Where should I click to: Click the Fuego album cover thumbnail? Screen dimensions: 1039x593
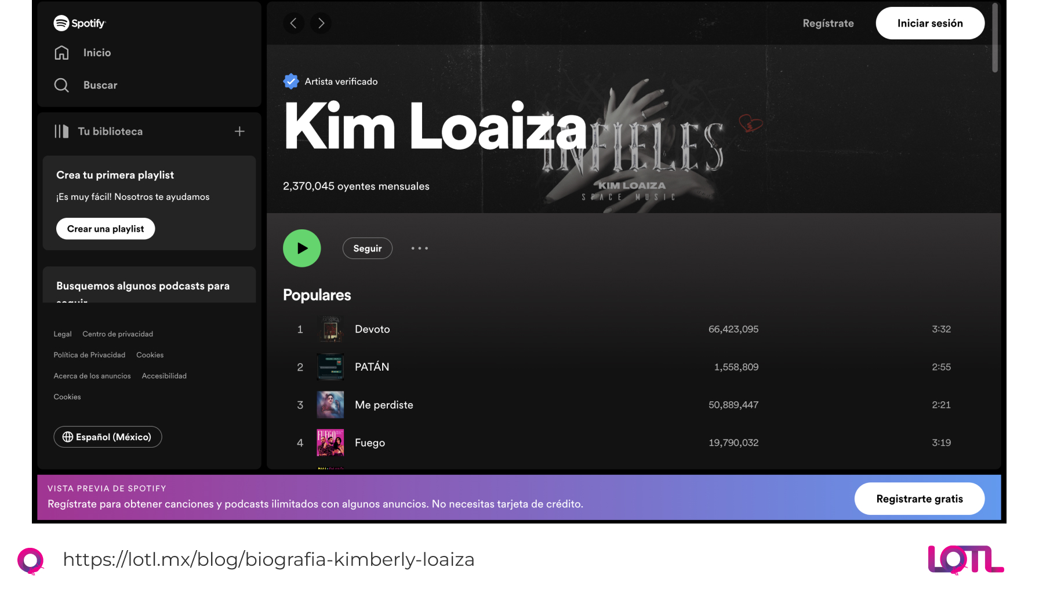(x=330, y=442)
